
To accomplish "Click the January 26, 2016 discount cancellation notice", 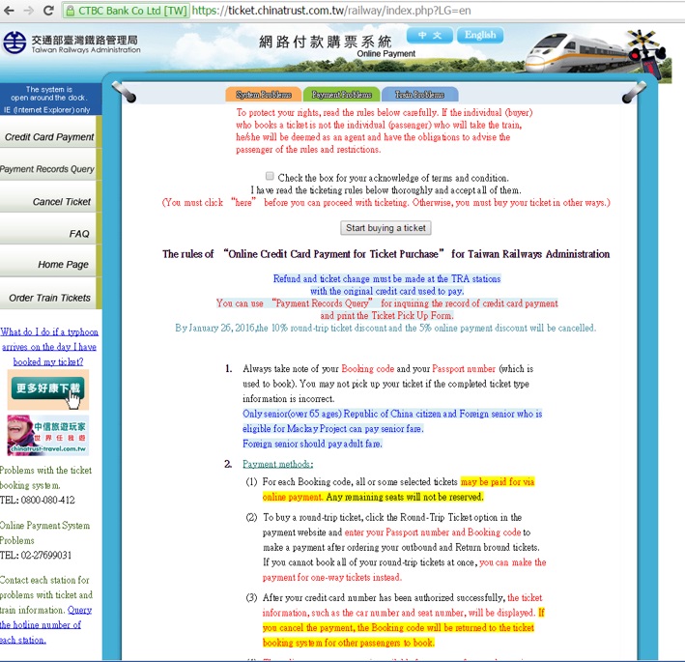I will (x=385, y=328).
